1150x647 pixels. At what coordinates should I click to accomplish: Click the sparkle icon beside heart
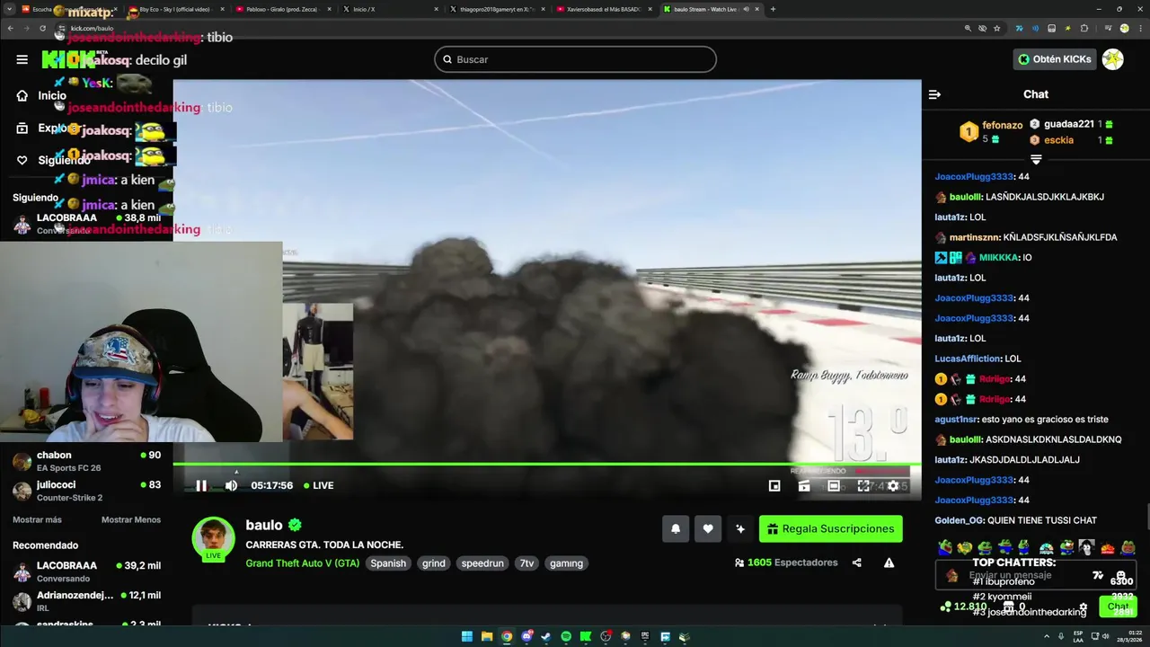point(740,528)
